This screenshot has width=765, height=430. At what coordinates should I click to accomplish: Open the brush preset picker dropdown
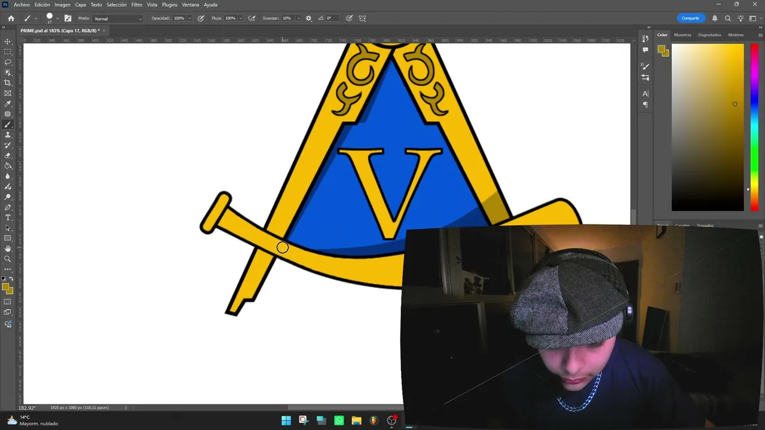[57, 19]
